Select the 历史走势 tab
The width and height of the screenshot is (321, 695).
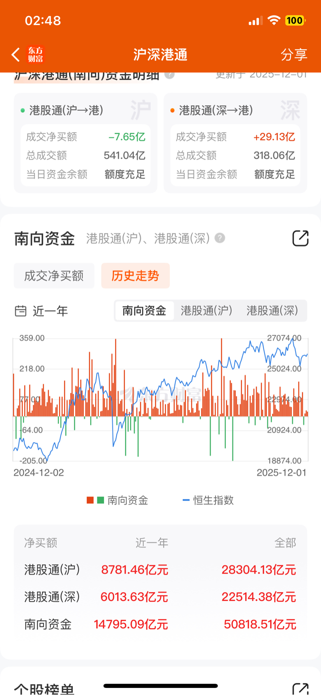click(135, 276)
